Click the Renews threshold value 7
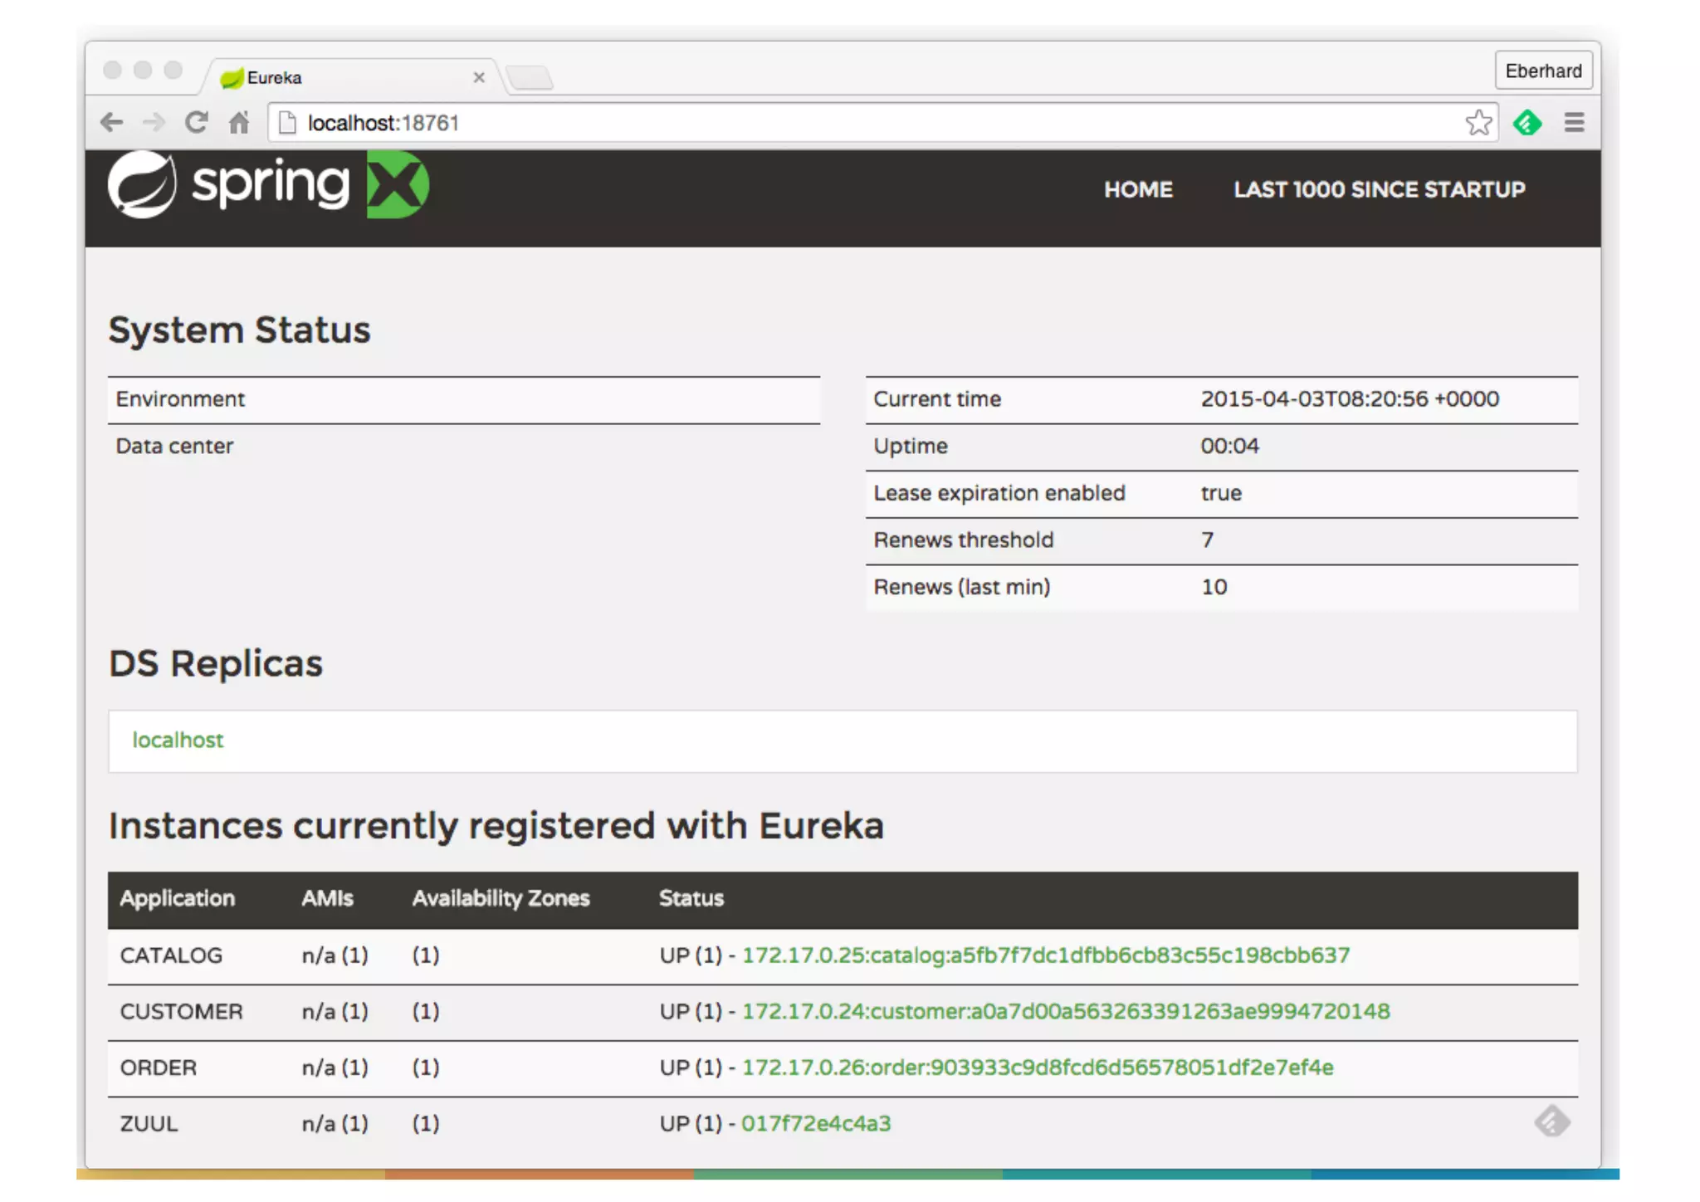The image size is (1700, 1202). (x=1207, y=540)
